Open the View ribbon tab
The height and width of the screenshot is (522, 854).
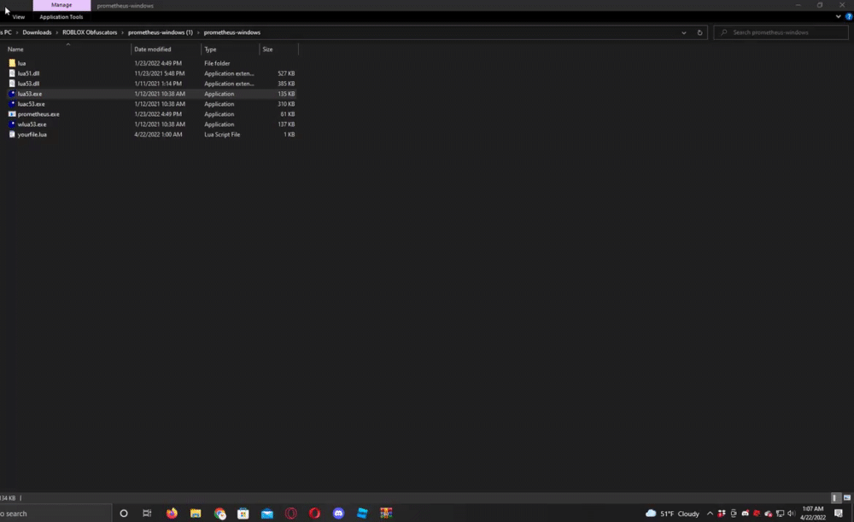click(x=19, y=17)
